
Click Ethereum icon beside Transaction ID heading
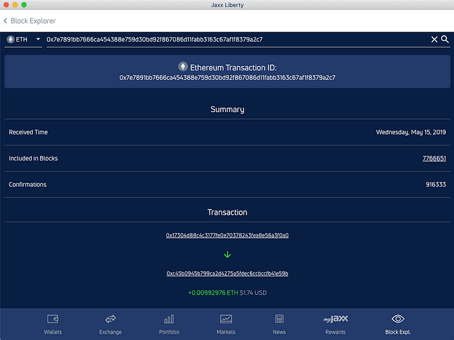click(183, 67)
